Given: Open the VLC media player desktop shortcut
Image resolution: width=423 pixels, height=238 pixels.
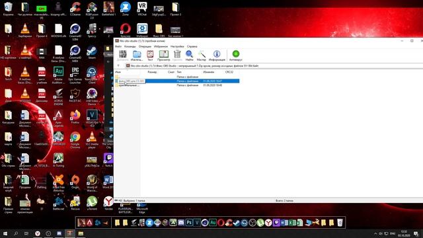Looking at the screenshot, I should point(92,139).
